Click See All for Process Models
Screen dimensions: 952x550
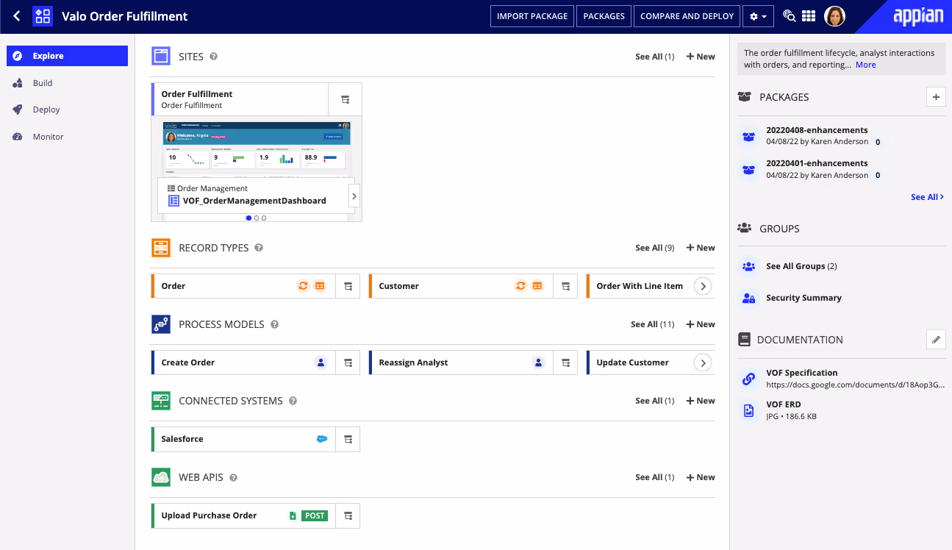[x=652, y=324]
